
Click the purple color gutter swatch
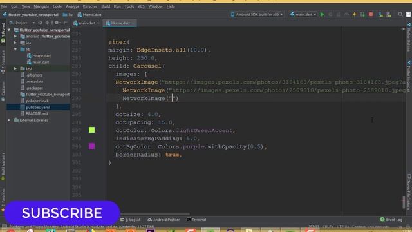tap(91, 146)
